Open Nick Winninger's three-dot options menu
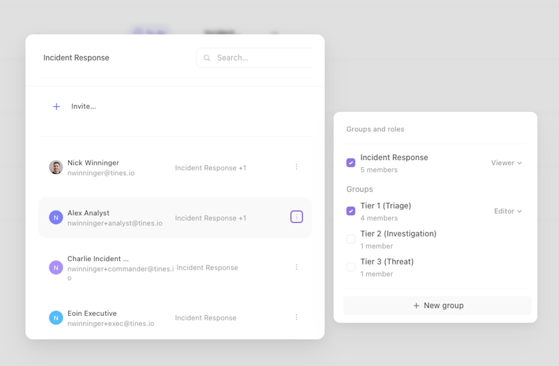Screen dimensions: 559x366 coord(296,167)
